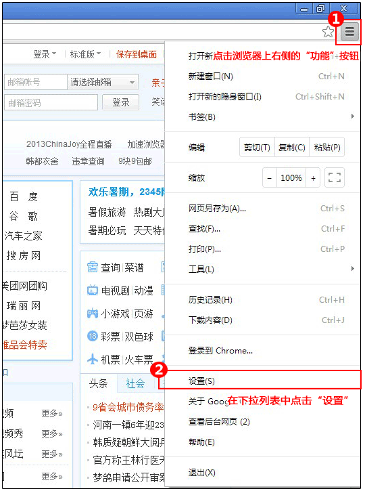Viewport: 365px width, 491px height.
Task: Expand the 工具(L) submenu arrow
Action: pyautogui.click(x=353, y=269)
